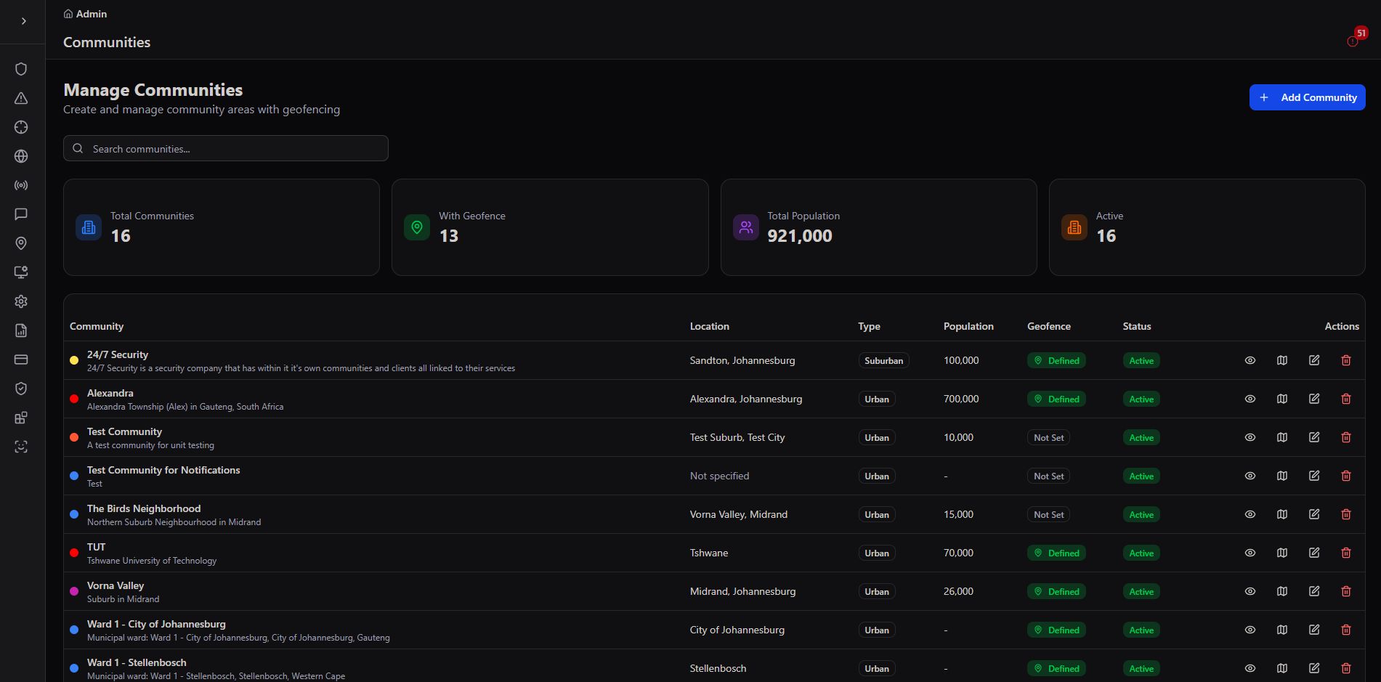Open map for Test Community for Notifications
The height and width of the screenshot is (682, 1381).
pyautogui.click(x=1282, y=476)
